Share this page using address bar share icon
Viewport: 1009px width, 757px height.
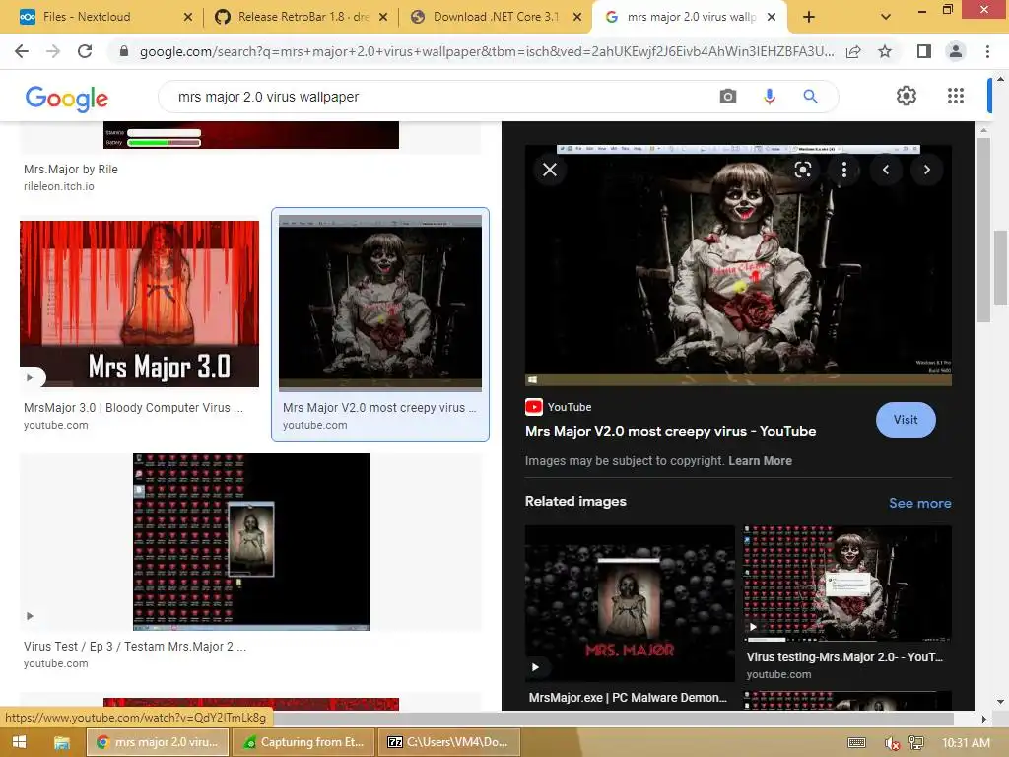pyautogui.click(x=853, y=51)
